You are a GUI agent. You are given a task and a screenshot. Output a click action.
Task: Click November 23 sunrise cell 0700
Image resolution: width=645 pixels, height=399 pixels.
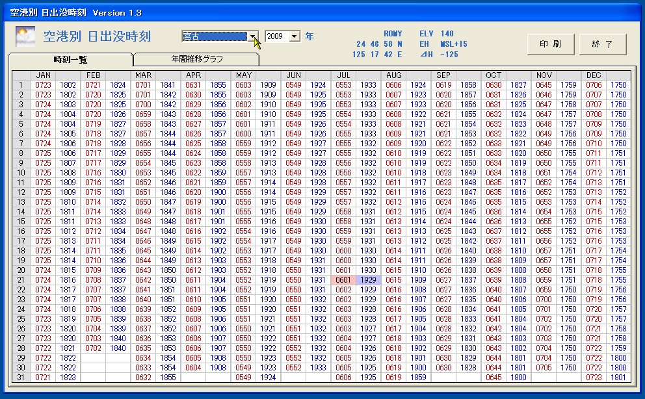tap(544, 300)
